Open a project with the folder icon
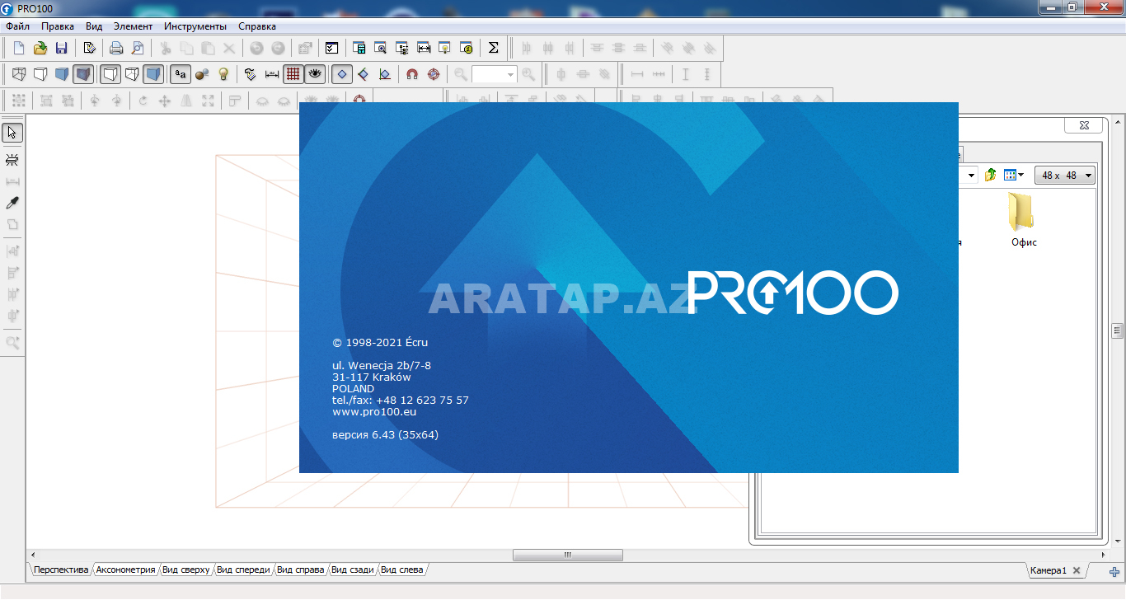The height and width of the screenshot is (600, 1126). (x=40, y=48)
